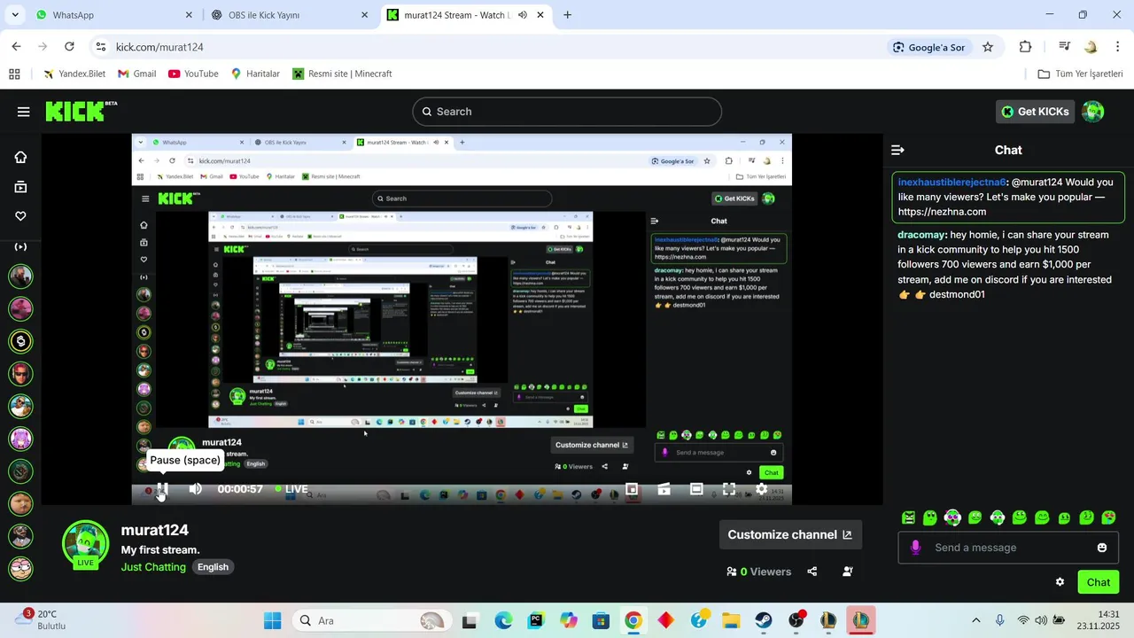
Task: Open browser extensions puzzle icon
Action: point(1026,47)
